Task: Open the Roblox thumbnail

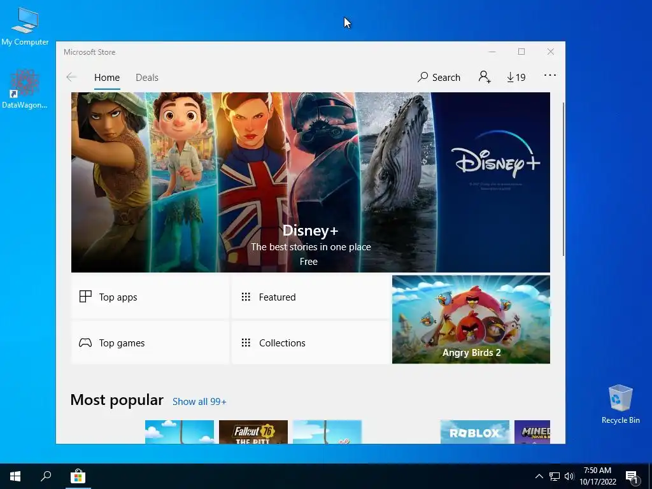Action: pyautogui.click(x=474, y=432)
